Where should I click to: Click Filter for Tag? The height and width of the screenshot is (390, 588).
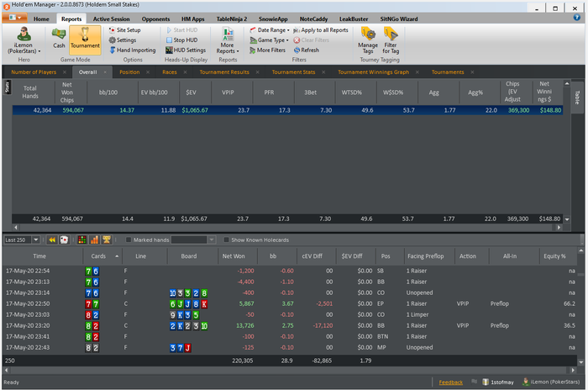tap(391, 40)
